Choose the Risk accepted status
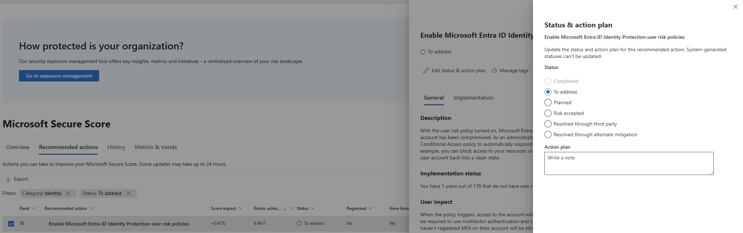The image size is (743, 233). (x=548, y=113)
